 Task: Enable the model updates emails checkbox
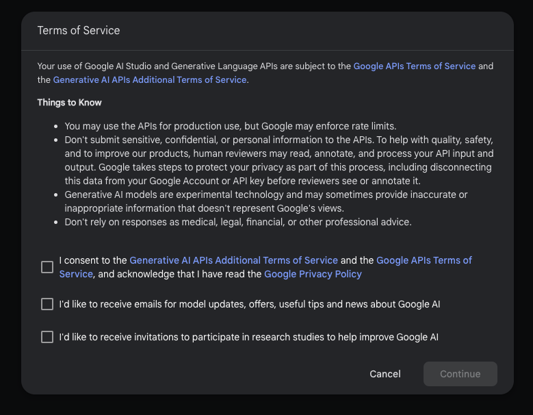pyautogui.click(x=47, y=304)
